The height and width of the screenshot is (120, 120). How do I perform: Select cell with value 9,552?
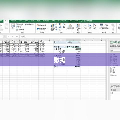coord(20,45)
